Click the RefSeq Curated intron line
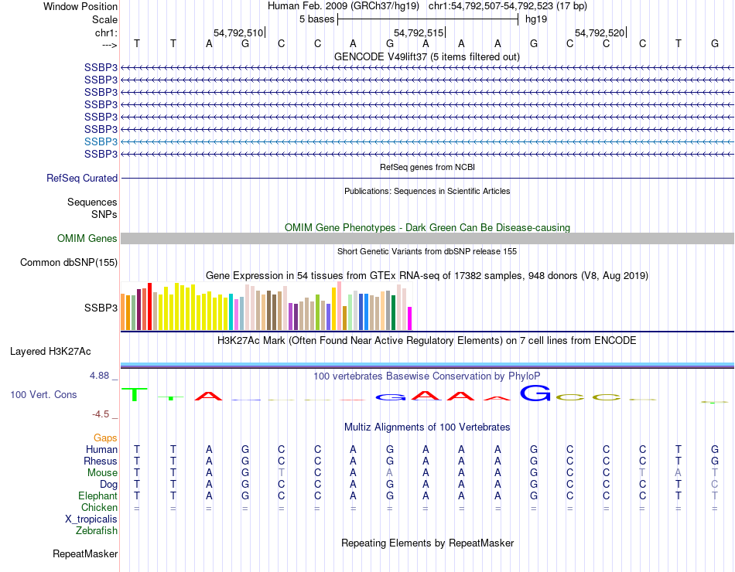Image resolution: width=735 pixels, height=572 pixels. coord(427,178)
